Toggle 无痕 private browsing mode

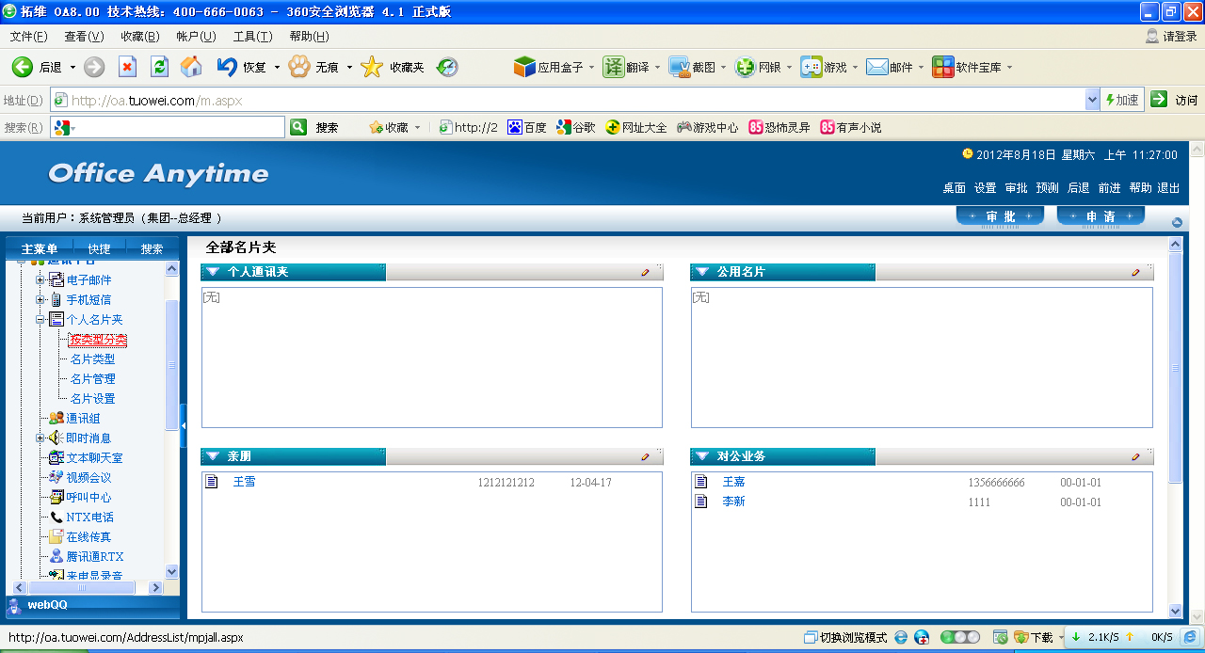pyautogui.click(x=315, y=68)
